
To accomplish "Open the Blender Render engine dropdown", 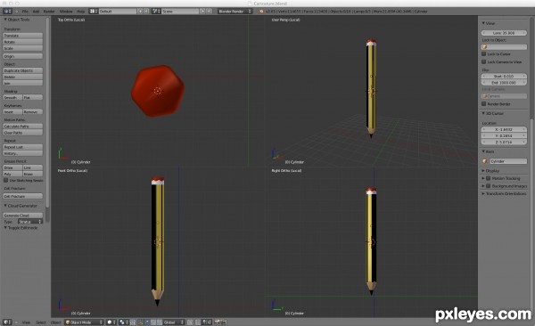I will click(x=235, y=12).
